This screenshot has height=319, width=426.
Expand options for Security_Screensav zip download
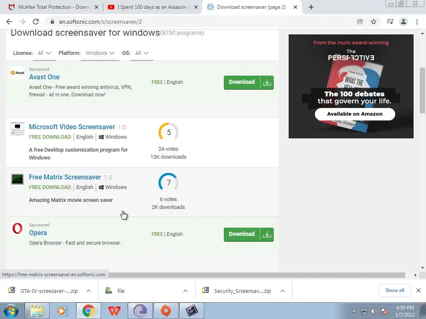pyautogui.click(x=282, y=291)
